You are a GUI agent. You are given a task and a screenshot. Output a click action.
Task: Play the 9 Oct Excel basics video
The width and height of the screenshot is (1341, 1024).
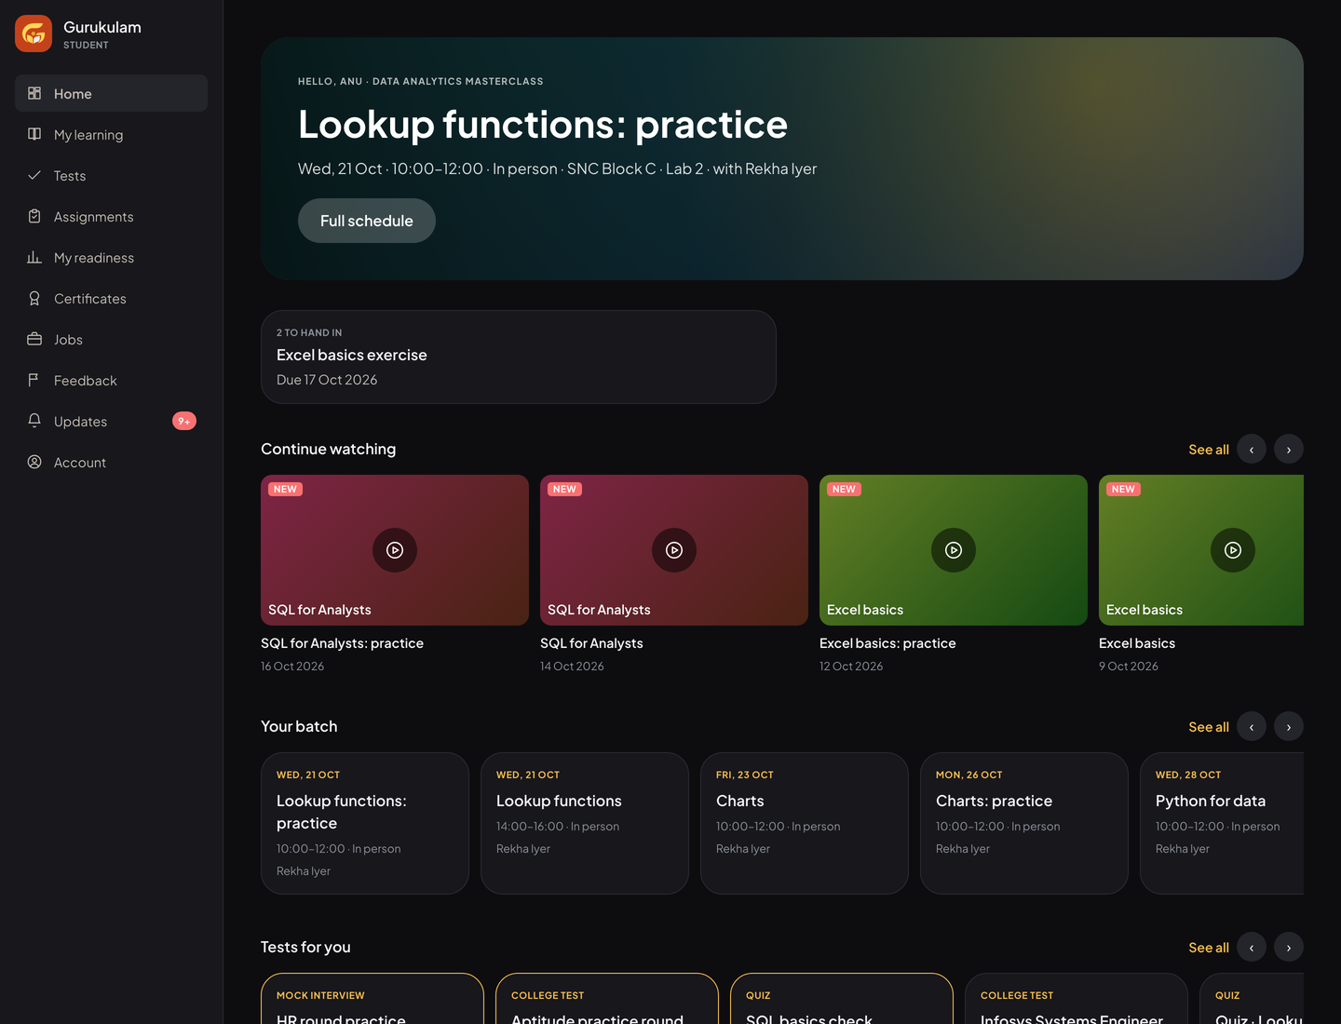click(x=1233, y=550)
